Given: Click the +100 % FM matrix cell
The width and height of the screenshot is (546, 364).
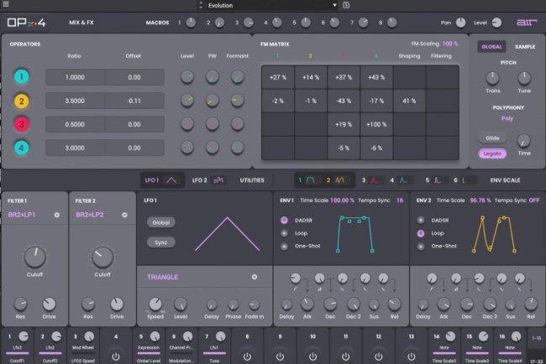Looking at the screenshot, I should (376, 124).
